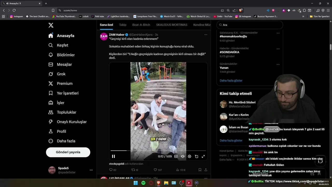Screen dimensions: 332x187
Task: Reply to ZAM Haber post
Action: tap(113, 170)
